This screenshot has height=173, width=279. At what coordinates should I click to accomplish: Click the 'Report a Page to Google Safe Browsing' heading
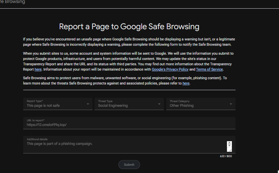(129, 27)
